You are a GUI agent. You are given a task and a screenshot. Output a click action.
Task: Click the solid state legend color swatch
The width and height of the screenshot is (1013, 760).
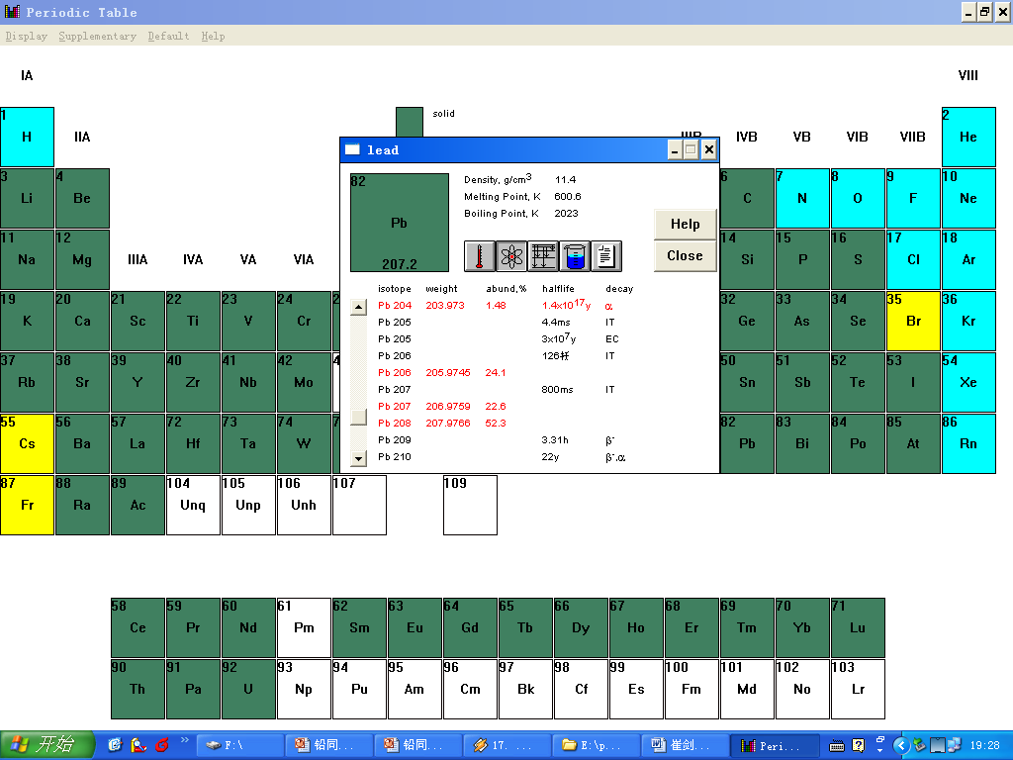[x=410, y=122]
